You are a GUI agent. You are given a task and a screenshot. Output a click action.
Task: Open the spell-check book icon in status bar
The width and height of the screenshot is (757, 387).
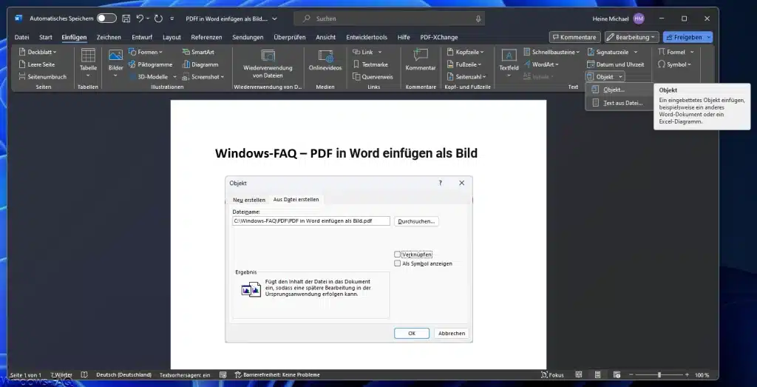click(84, 375)
